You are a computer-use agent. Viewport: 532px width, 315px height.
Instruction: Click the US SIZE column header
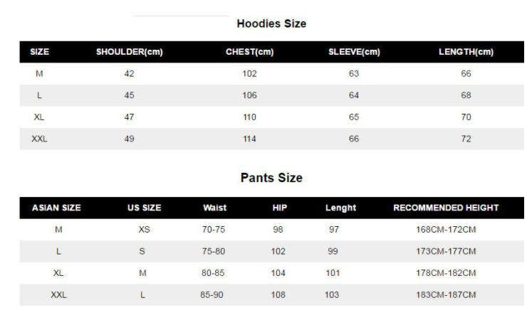coord(144,208)
